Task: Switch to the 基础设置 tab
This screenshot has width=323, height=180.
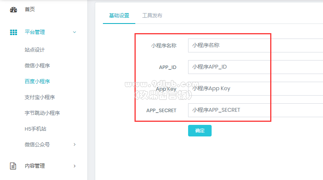Action: tap(119, 15)
